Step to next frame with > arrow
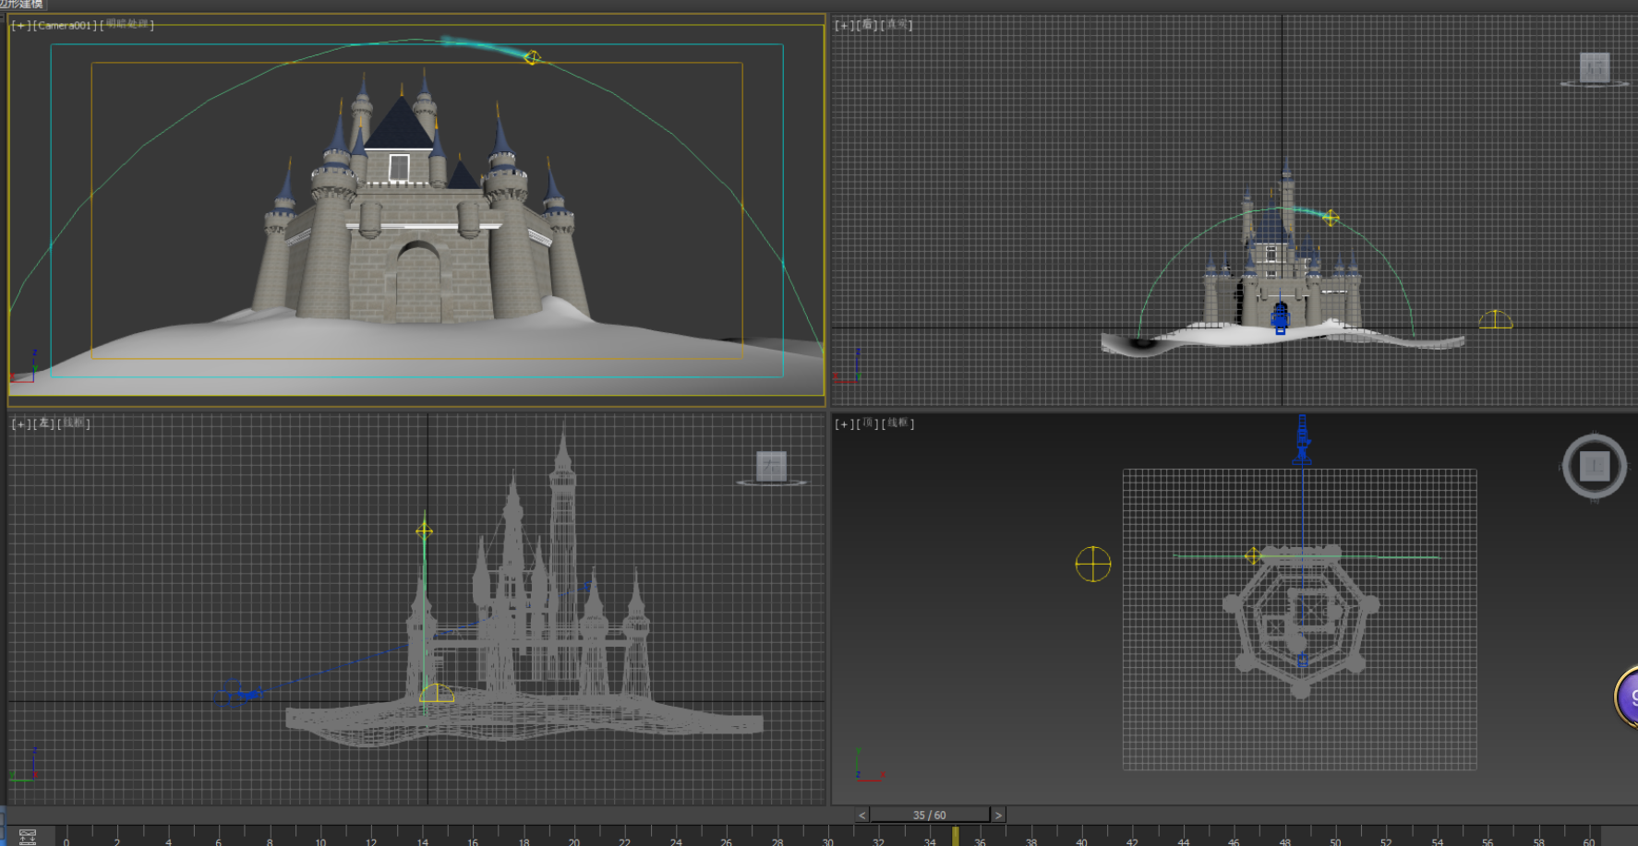Viewport: 1638px width, 846px height. pos(998,816)
